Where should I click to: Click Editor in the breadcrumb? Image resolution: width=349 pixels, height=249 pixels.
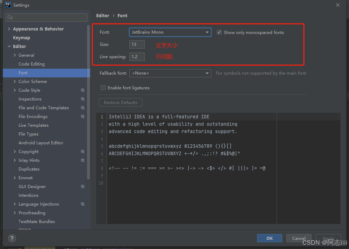pyautogui.click(x=102, y=16)
